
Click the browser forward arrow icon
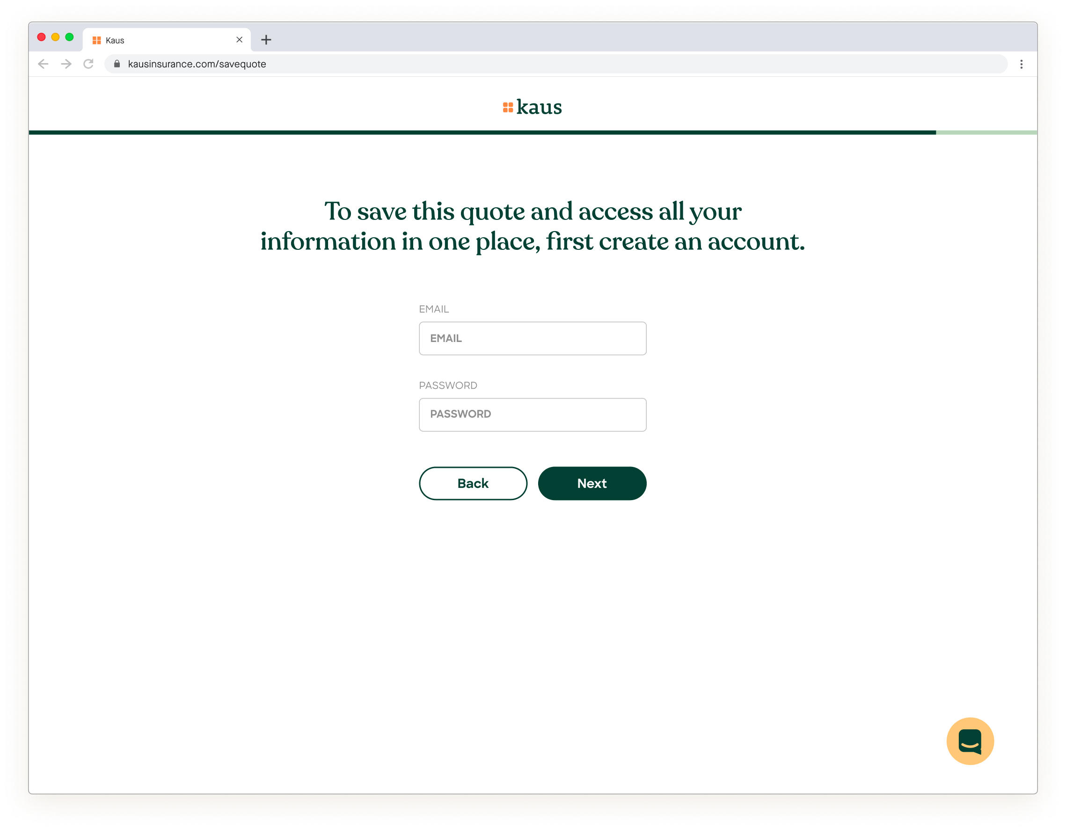click(x=66, y=64)
